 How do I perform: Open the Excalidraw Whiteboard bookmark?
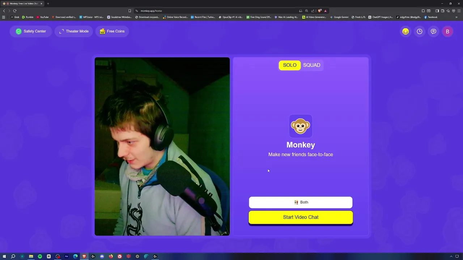click(119, 17)
